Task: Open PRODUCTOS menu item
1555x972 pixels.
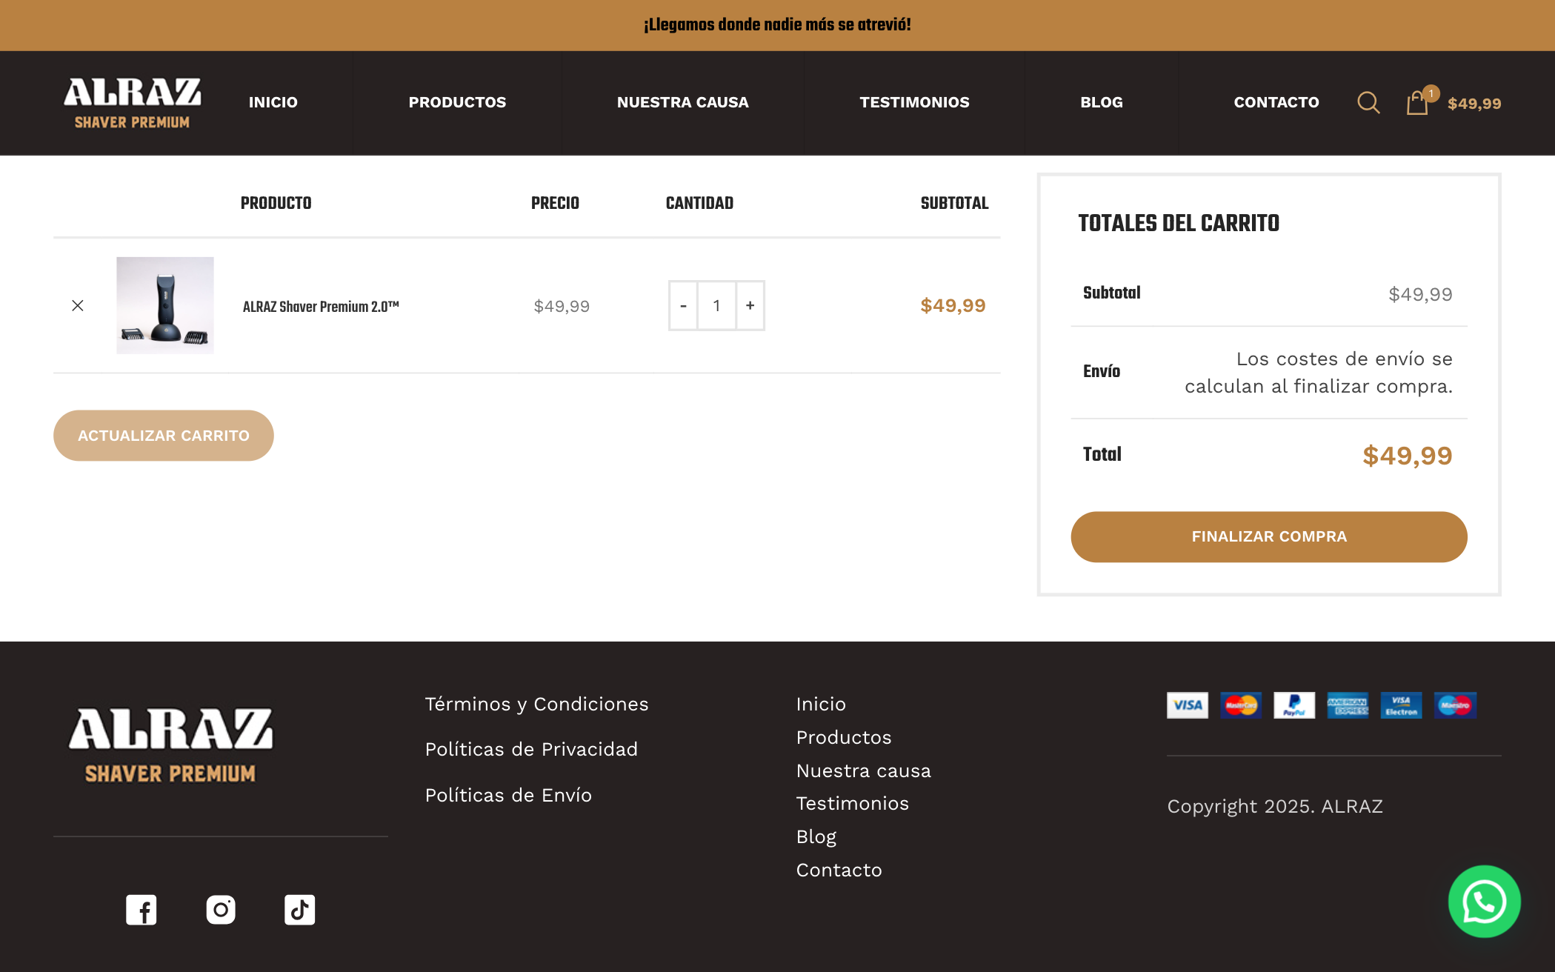Action: (x=457, y=102)
